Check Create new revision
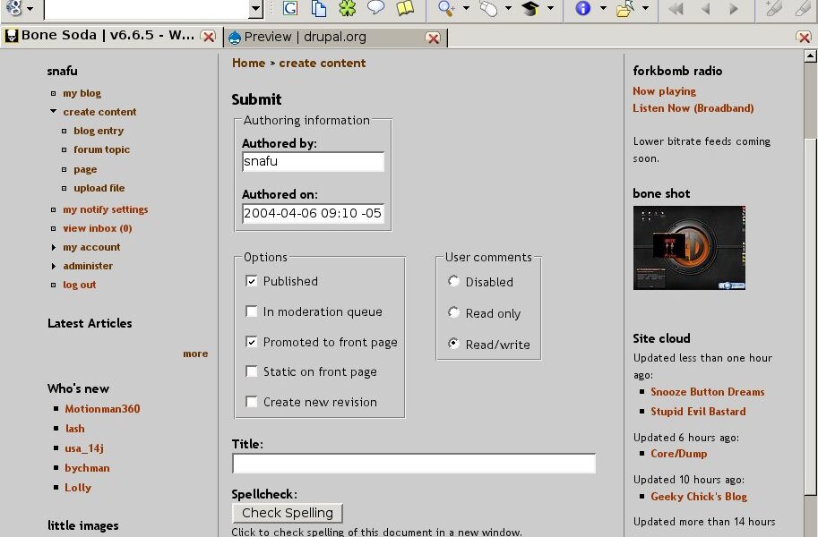The width and height of the screenshot is (818, 537). click(x=252, y=402)
